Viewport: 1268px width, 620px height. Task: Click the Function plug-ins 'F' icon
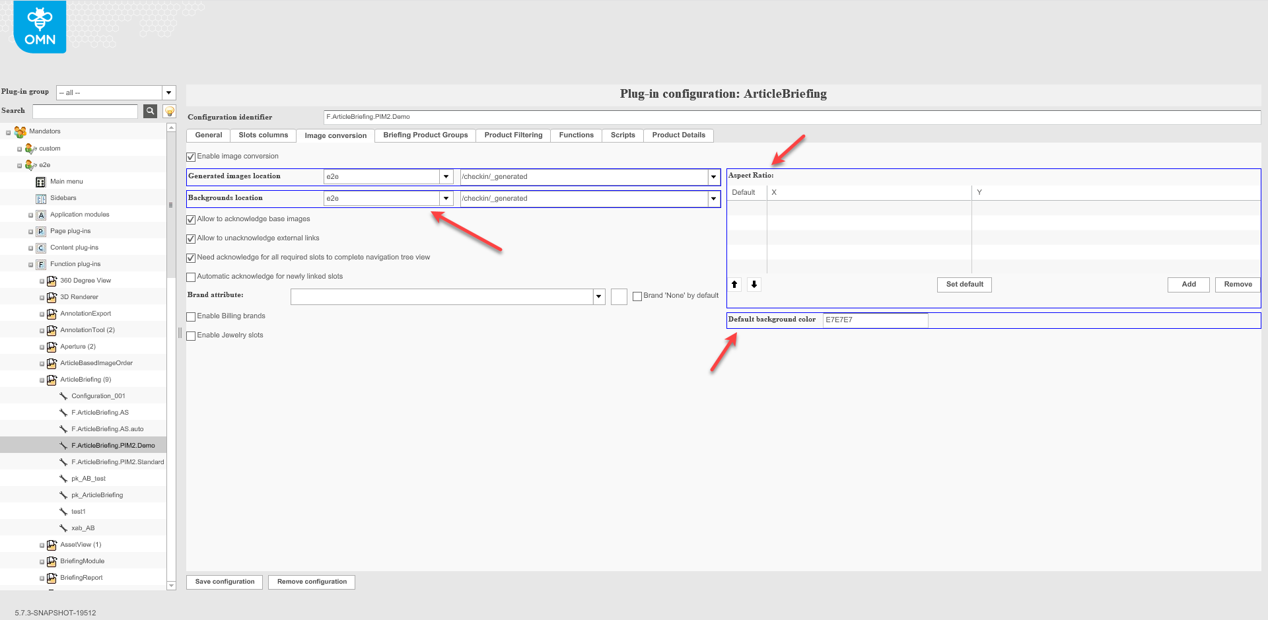pyautogui.click(x=40, y=263)
